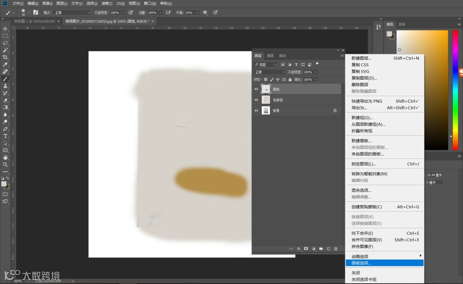This screenshot has height=284, width=463.
Task: Click the delete layer trash icon
Action: (x=336, y=248)
